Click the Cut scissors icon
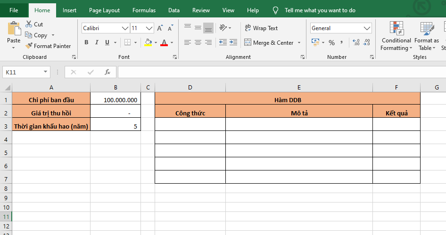This screenshot has width=446, height=235. 29,24
